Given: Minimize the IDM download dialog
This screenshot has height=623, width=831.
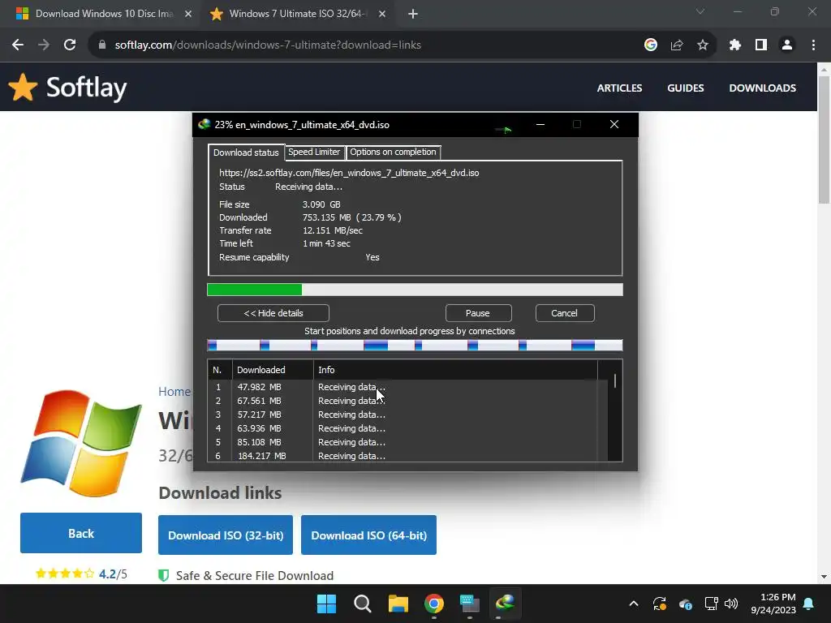Looking at the screenshot, I should tap(540, 124).
